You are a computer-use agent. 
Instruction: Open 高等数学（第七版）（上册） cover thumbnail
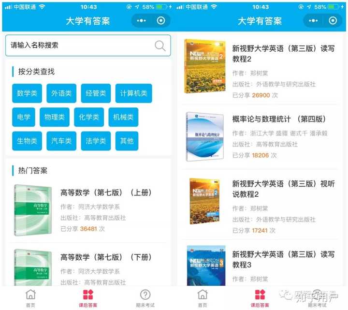coord(33,210)
